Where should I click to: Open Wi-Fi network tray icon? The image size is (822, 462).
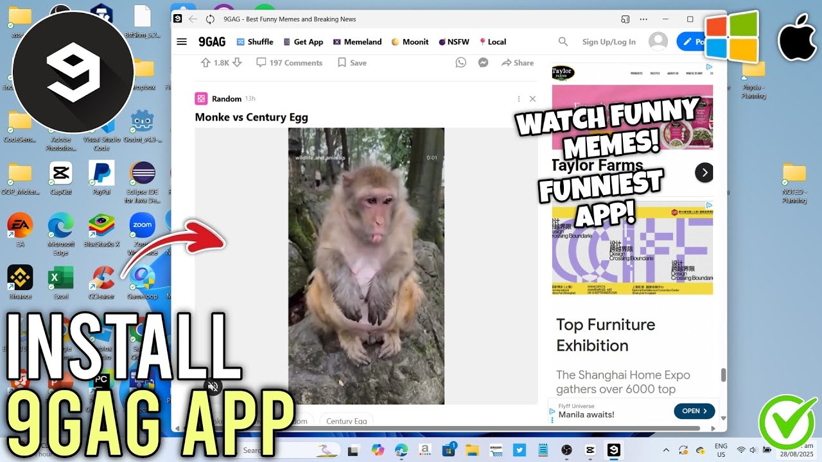pyautogui.click(x=741, y=450)
